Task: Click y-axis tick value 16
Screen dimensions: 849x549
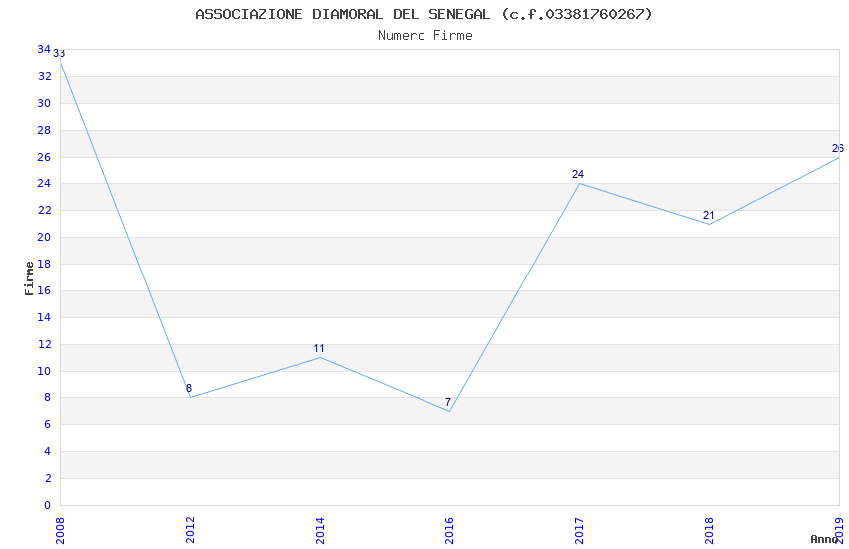Action: (x=44, y=290)
